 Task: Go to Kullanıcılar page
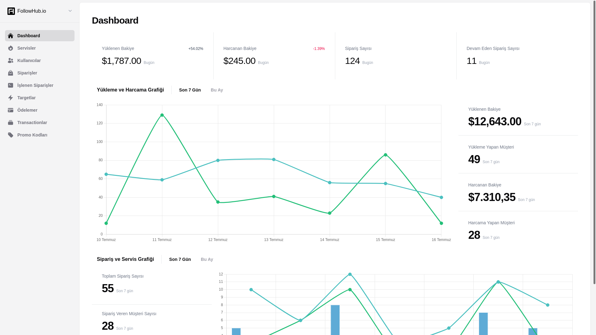[x=40, y=60]
